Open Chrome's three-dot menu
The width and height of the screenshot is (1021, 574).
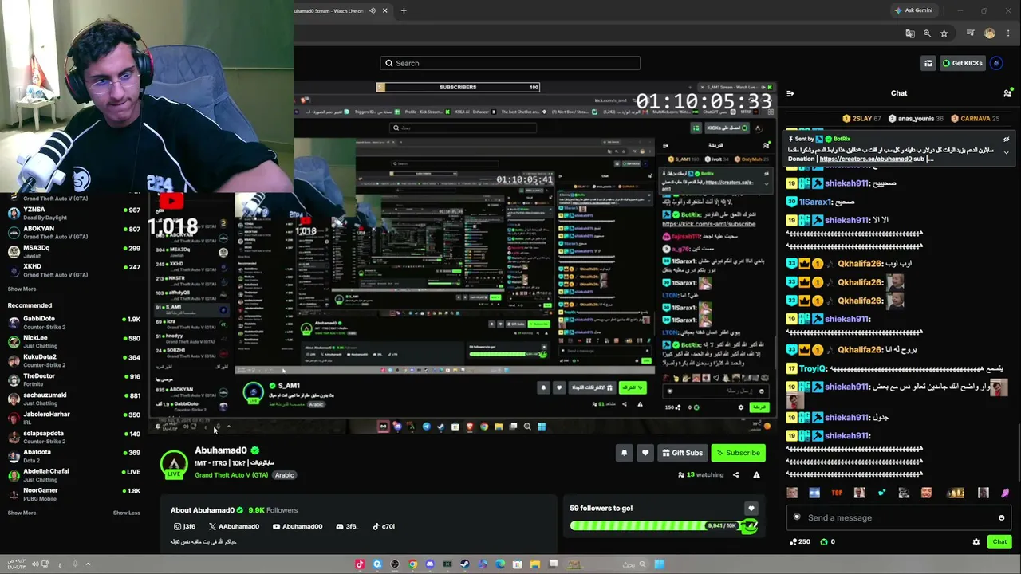click(1007, 33)
